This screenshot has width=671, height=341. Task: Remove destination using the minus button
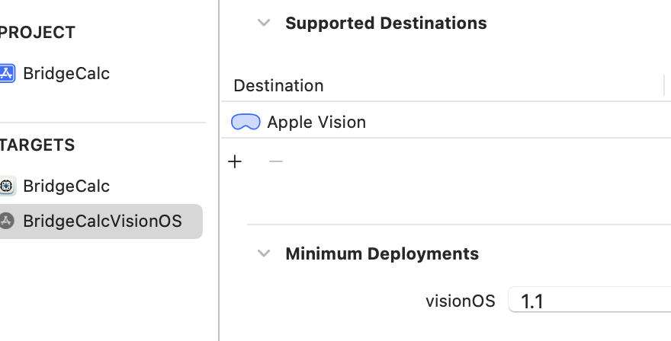[x=276, y=161]
